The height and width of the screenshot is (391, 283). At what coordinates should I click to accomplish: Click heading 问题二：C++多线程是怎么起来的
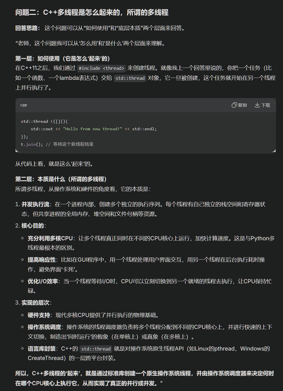click(x=92, y=12)
